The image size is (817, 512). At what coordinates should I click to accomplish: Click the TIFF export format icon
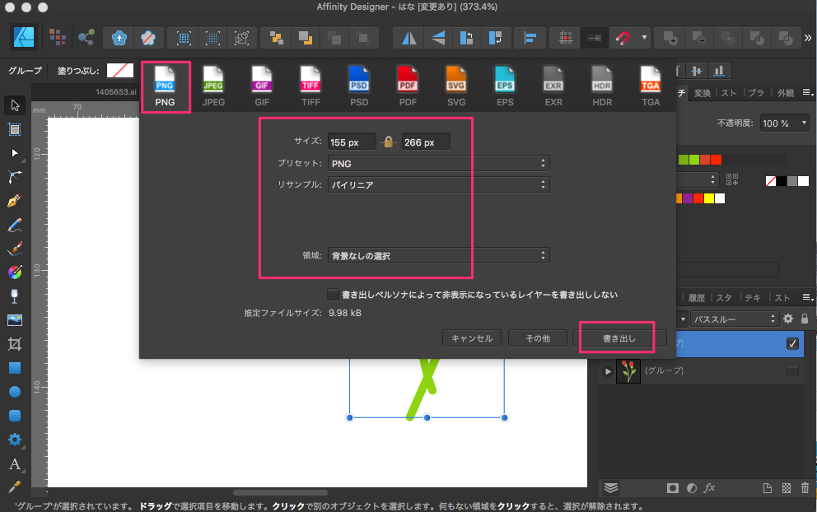pos(310,86)
